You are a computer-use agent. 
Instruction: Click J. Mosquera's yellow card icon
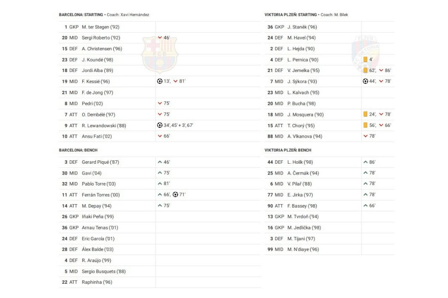365,114
